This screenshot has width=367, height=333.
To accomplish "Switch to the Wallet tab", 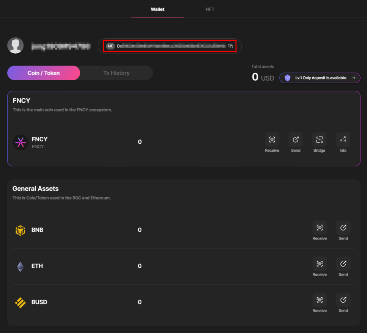I will 158,9.
